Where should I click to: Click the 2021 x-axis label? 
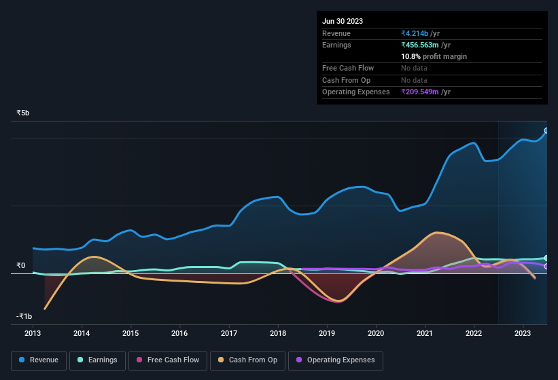pyautogui.click(x=425, y=333)
